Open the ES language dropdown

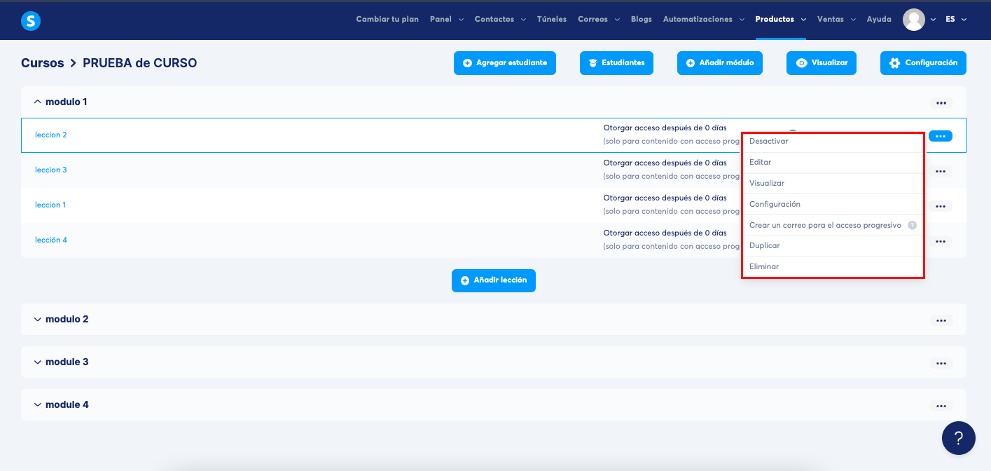point(955,20)
